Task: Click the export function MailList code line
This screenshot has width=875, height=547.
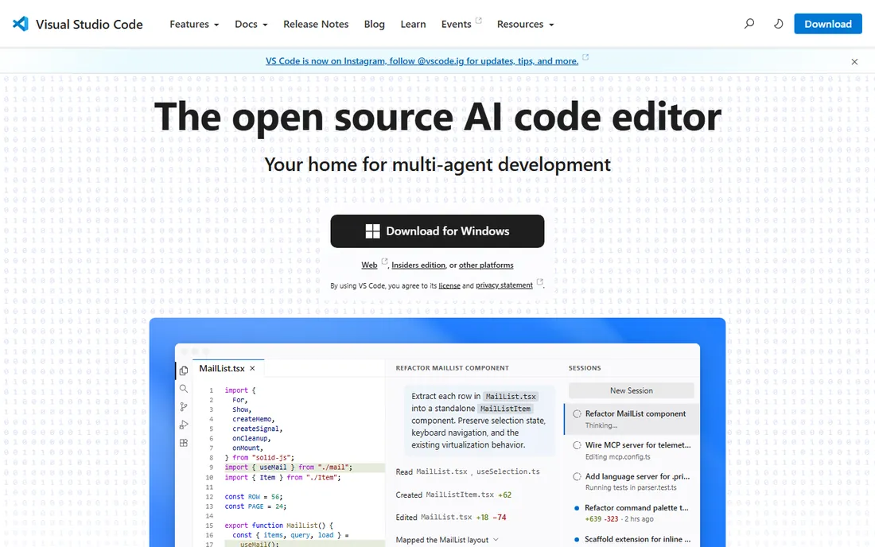Action: [278, 526]
